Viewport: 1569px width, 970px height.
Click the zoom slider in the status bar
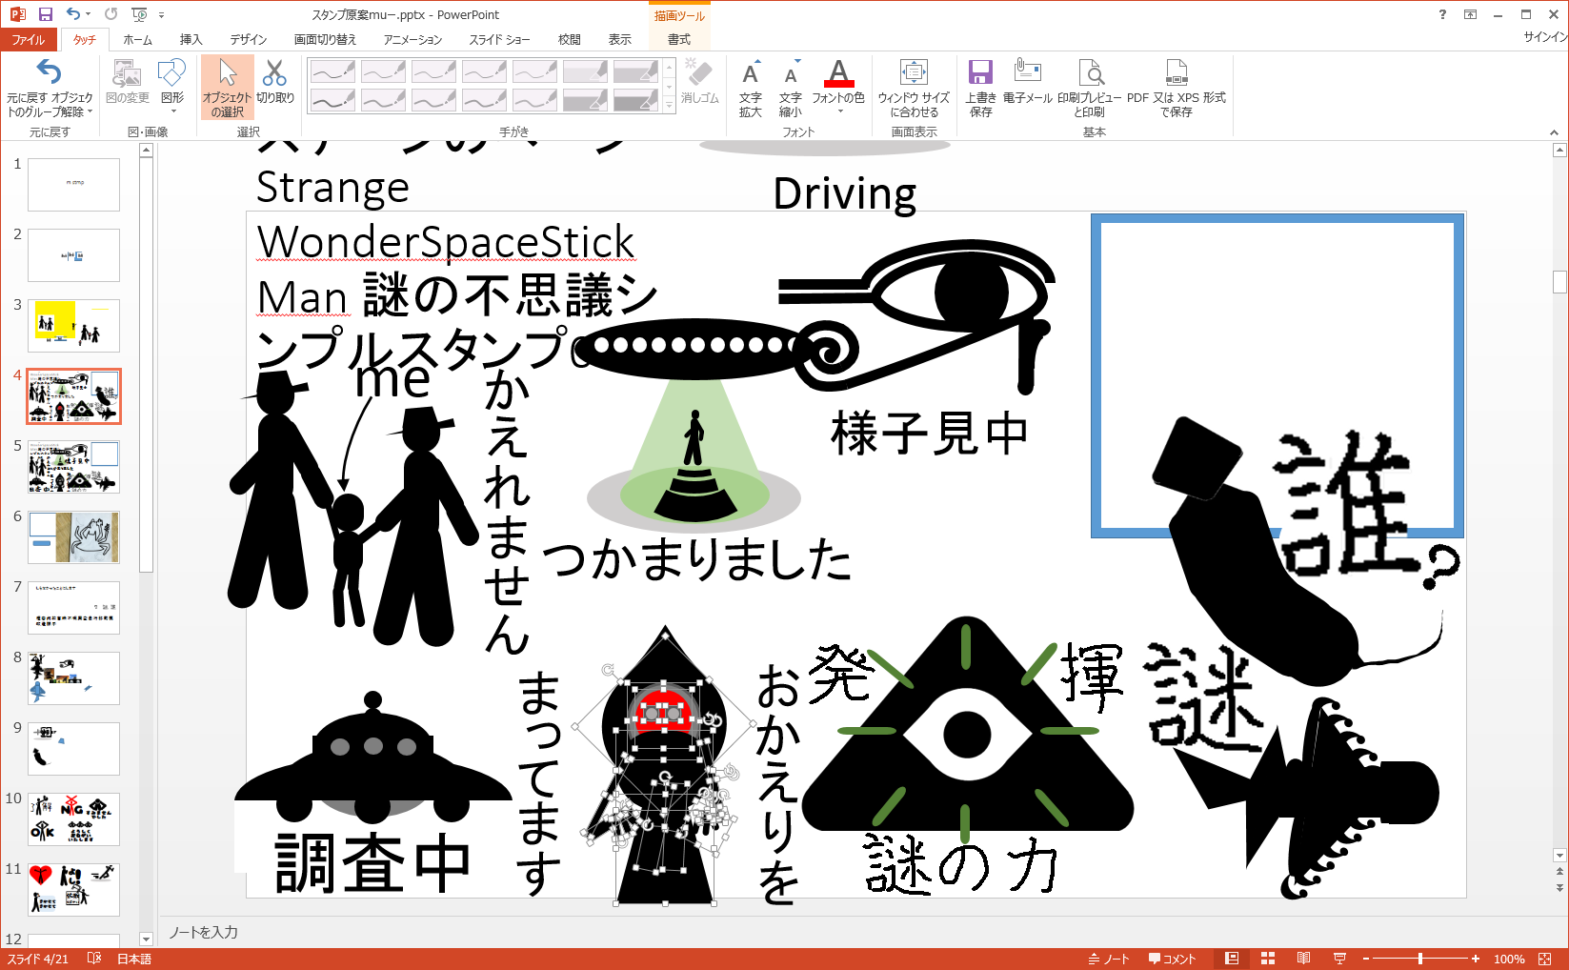(1419, 959)
